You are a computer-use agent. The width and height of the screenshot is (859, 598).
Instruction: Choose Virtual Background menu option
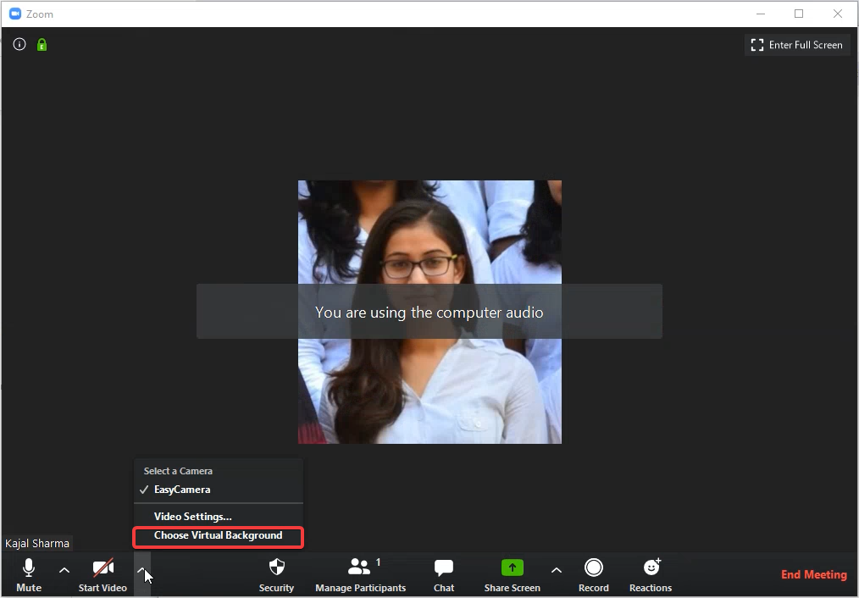pos(218,535)
